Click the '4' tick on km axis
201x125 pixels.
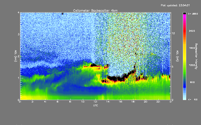[x=19, y=12]
